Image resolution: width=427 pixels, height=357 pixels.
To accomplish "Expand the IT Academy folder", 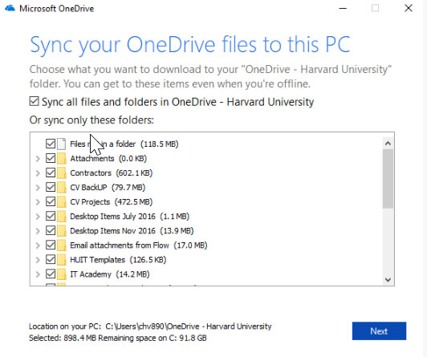I will tap(38, 274).
